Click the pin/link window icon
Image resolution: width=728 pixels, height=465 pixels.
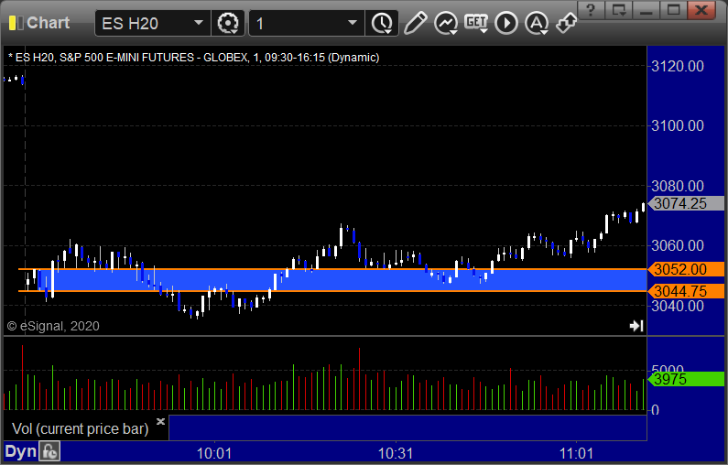(x=567, y=23)
